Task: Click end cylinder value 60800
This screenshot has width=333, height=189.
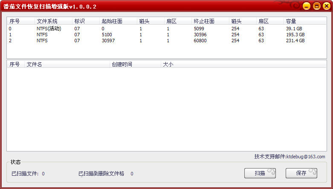Action: (200, 41)
